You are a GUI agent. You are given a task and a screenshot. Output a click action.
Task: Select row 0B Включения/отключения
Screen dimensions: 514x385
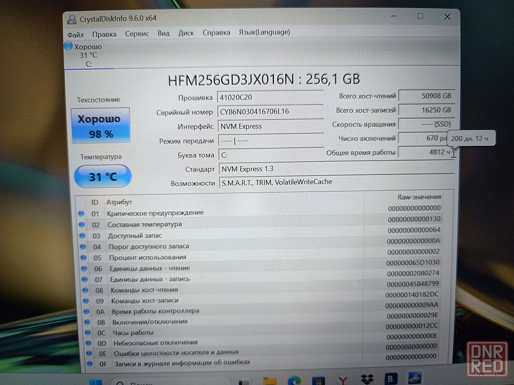tap(264, 319)
